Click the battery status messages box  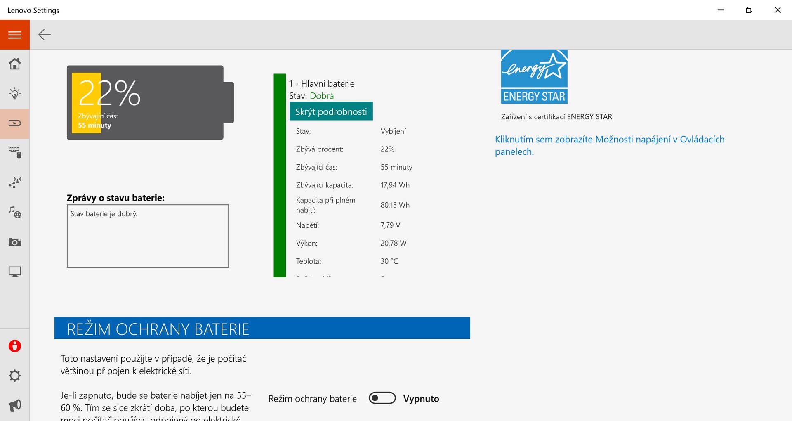(x=148, y=236)
